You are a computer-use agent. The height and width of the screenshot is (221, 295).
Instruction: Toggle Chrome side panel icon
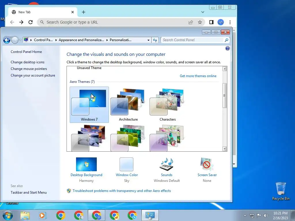(x=211, y=22)
